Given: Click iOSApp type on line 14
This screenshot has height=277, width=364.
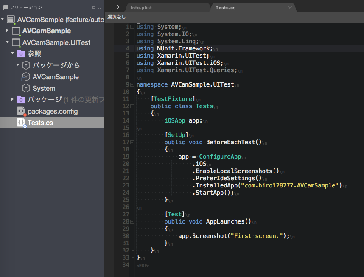Looking at the screenshot, I should coord(174,120).
